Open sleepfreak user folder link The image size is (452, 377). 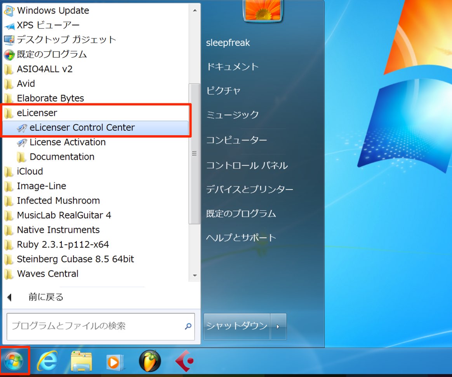tap(228, 43)
